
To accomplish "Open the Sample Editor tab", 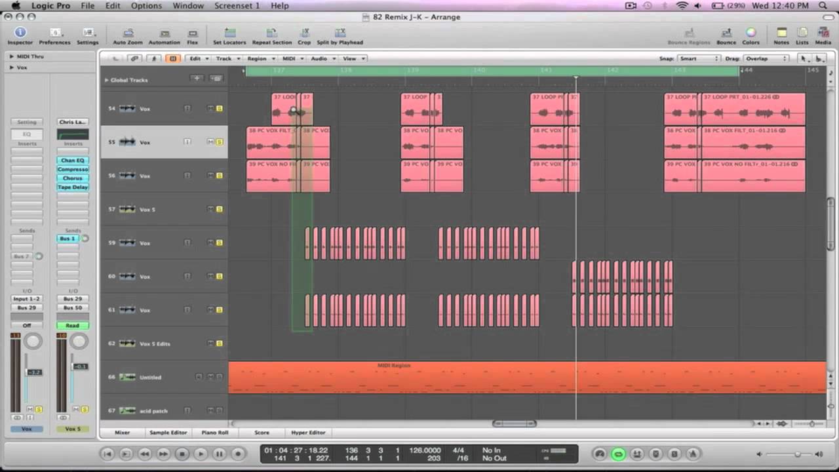I will click(x=168, y=433).
